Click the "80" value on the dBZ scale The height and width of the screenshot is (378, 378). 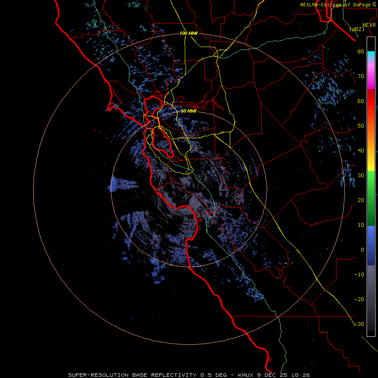(361, 51)
